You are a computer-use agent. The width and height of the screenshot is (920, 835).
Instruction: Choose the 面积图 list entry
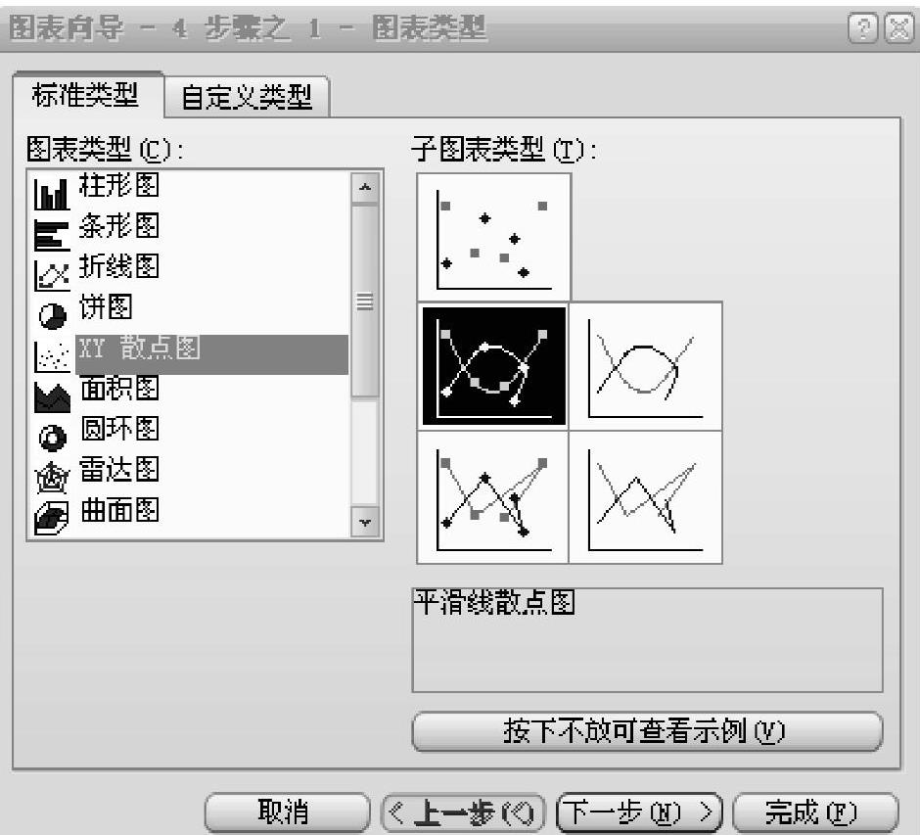click(x=119, y=389)
